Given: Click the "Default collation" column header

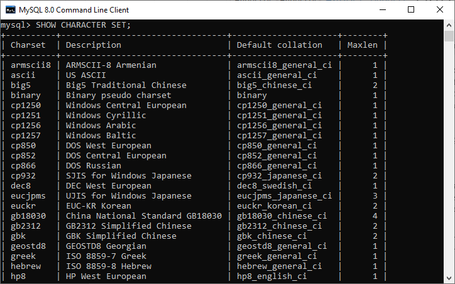Looking at the screenshot, I should pyautogui.click(x=280, y=45).
